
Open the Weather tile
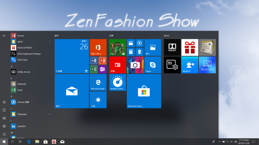pos(98,100)
